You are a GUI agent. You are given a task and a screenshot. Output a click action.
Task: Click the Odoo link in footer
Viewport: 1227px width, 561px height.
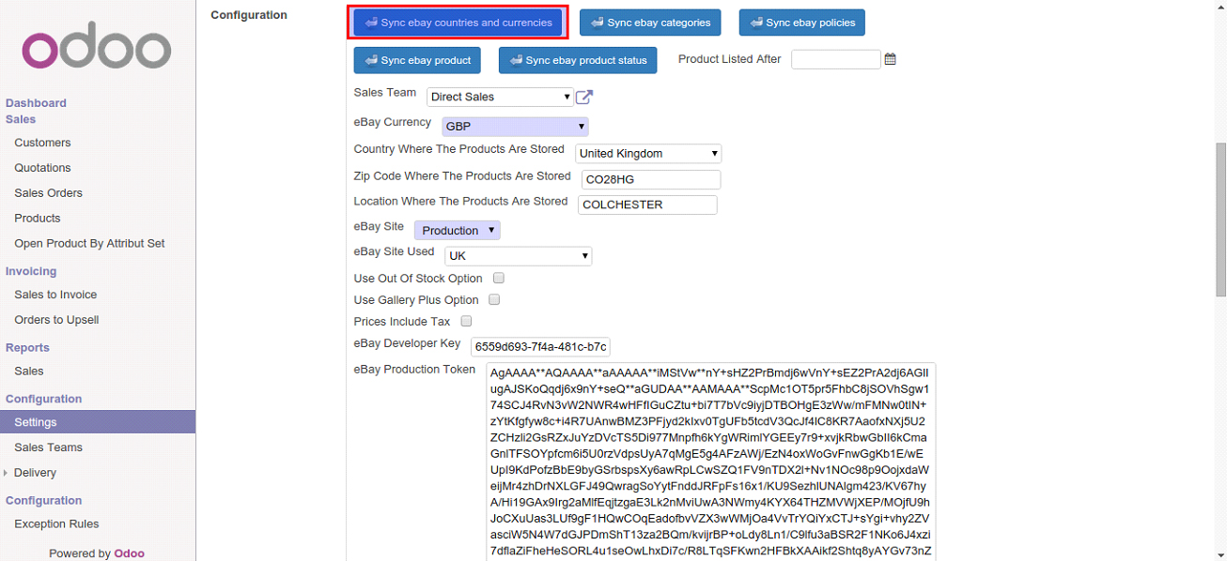(129, 553)
